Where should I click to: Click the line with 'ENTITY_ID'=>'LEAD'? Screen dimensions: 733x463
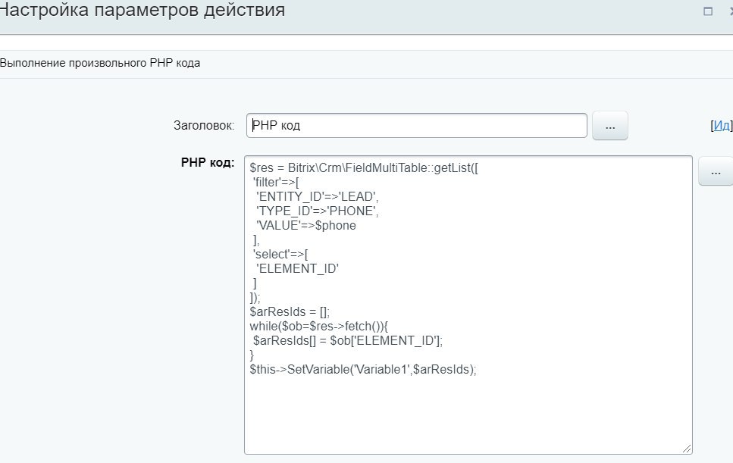[317, 197]
